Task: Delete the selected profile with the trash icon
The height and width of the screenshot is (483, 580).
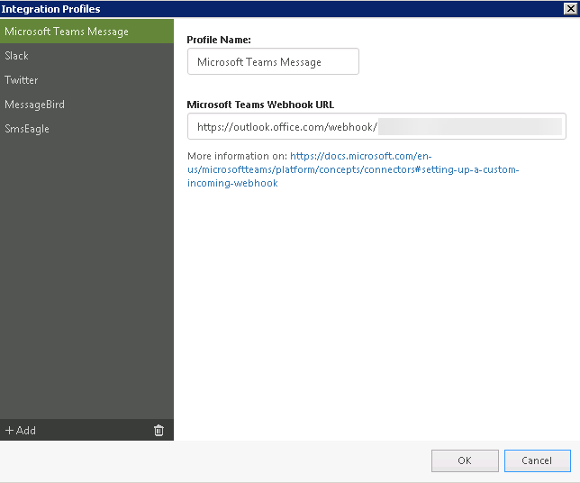Action: pyautogui.click(x=159, y=430)
